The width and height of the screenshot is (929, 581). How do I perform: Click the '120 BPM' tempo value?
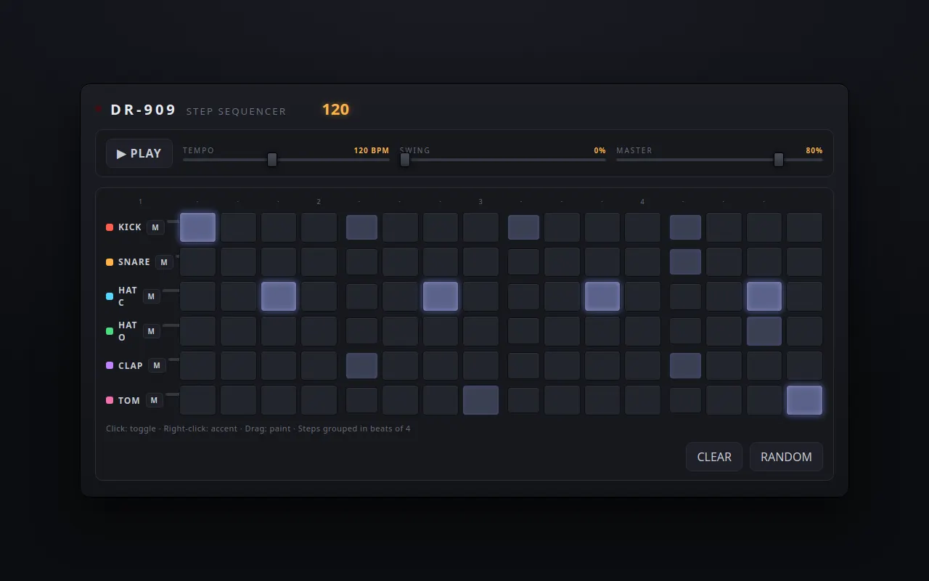(372, 150)
